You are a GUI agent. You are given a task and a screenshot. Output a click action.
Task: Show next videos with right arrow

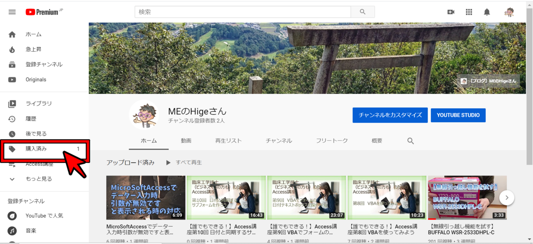(507, 197)
